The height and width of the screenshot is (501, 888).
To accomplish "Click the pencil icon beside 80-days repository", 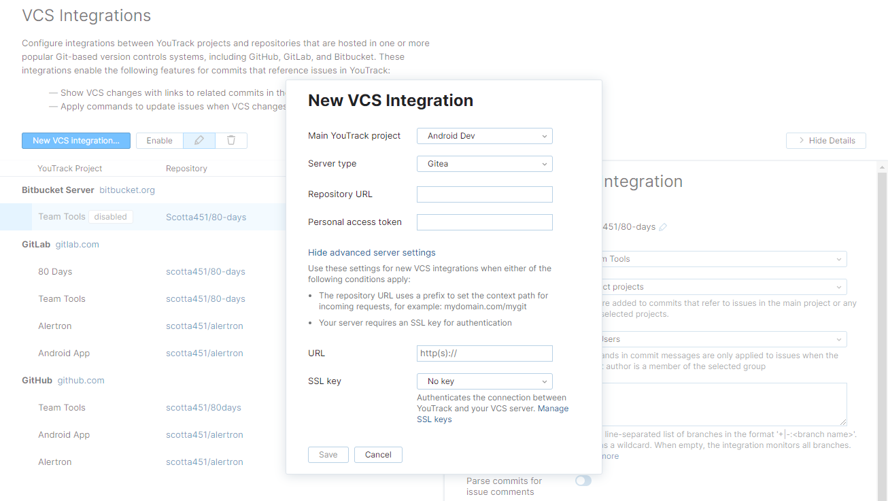I will click(x=663, y=227).
